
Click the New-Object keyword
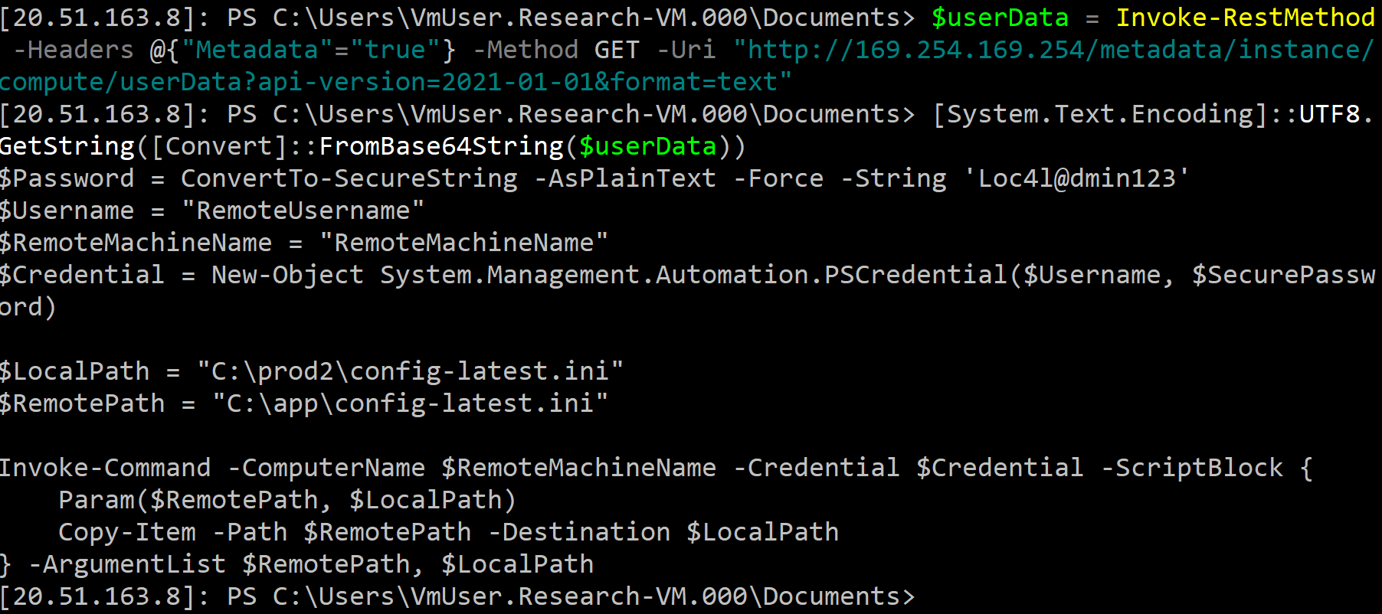point(287,275)
